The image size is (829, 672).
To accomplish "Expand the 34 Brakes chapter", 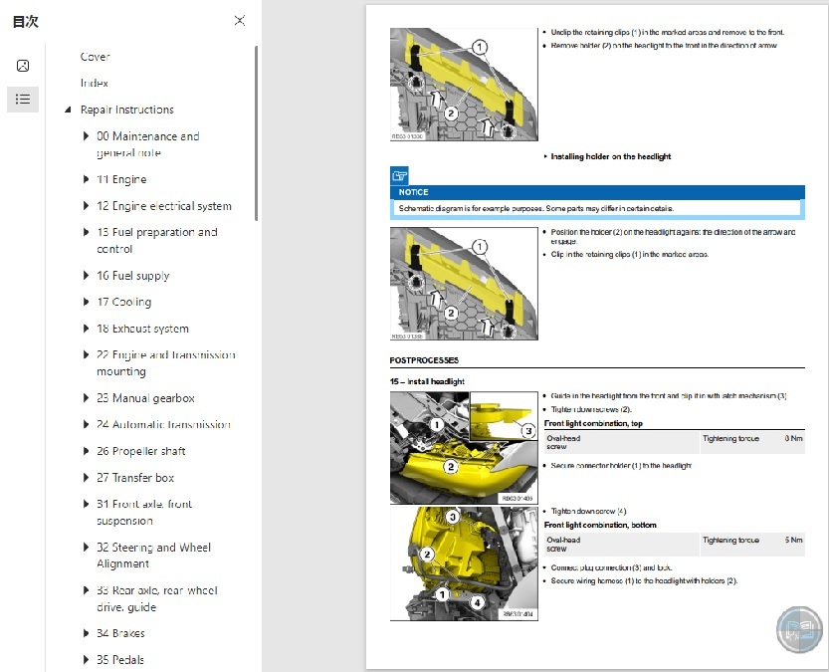I will pyautogui.click(x=85, y=632).
